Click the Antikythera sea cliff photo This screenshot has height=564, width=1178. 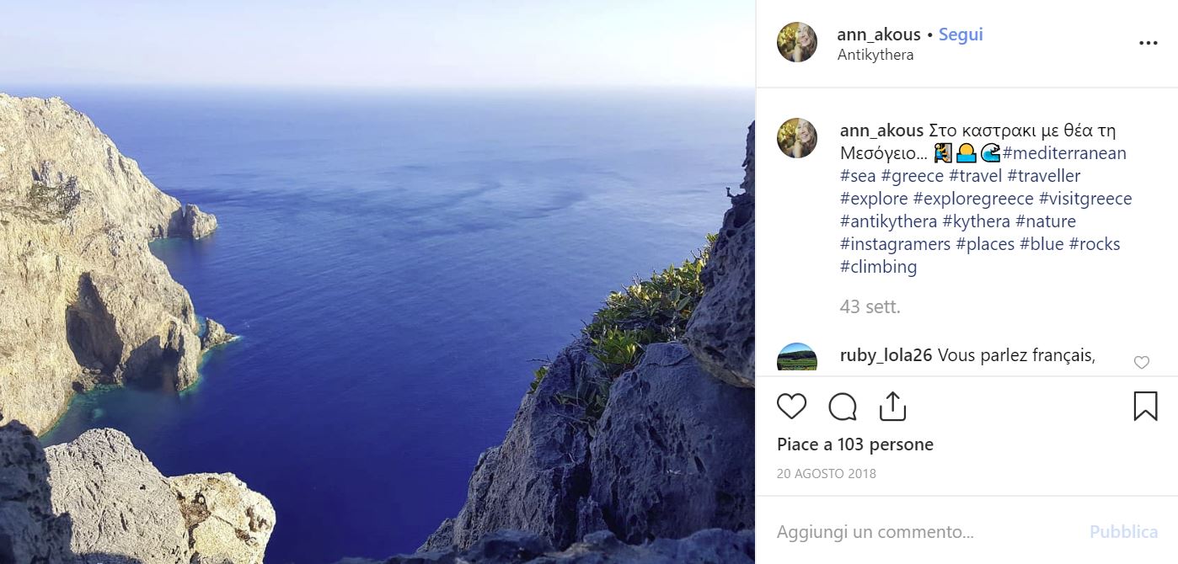tap(377, 282)
